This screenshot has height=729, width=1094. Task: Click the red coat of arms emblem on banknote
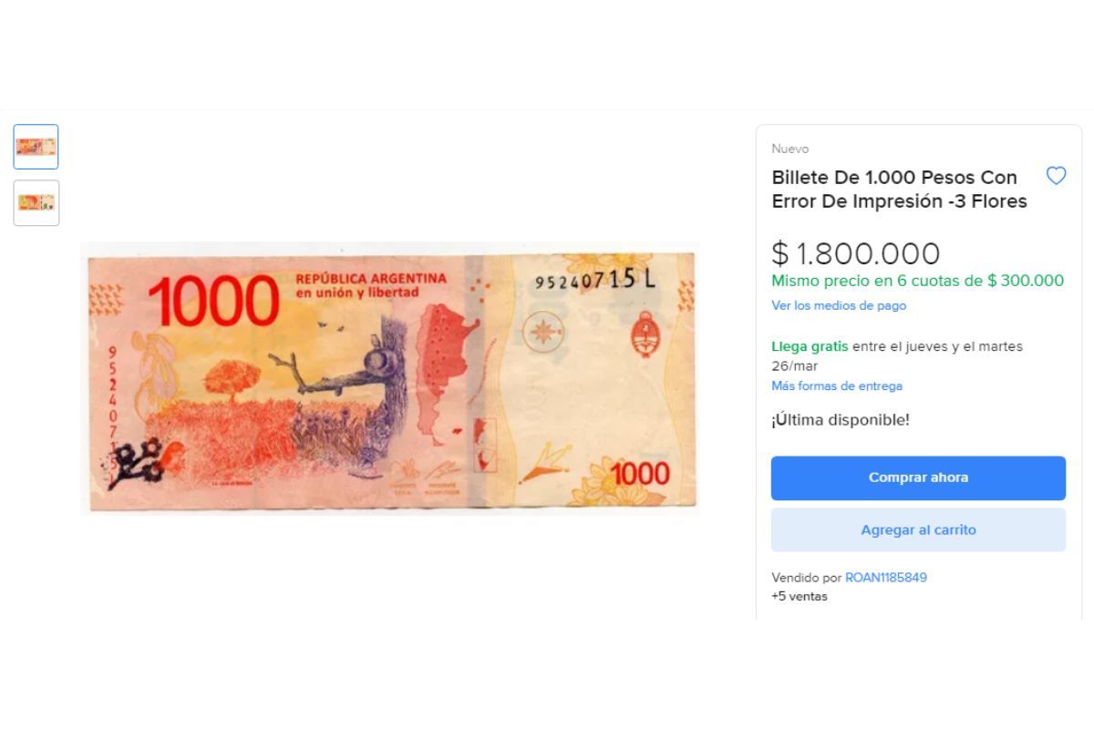point(645,334)
